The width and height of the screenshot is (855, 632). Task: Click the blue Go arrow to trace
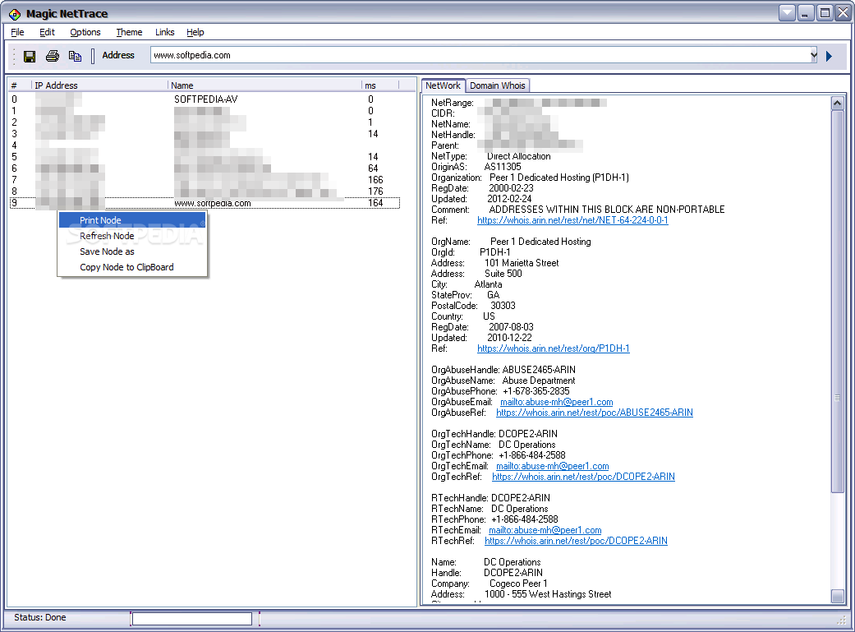pyautogui.click(x=829, y=56)
